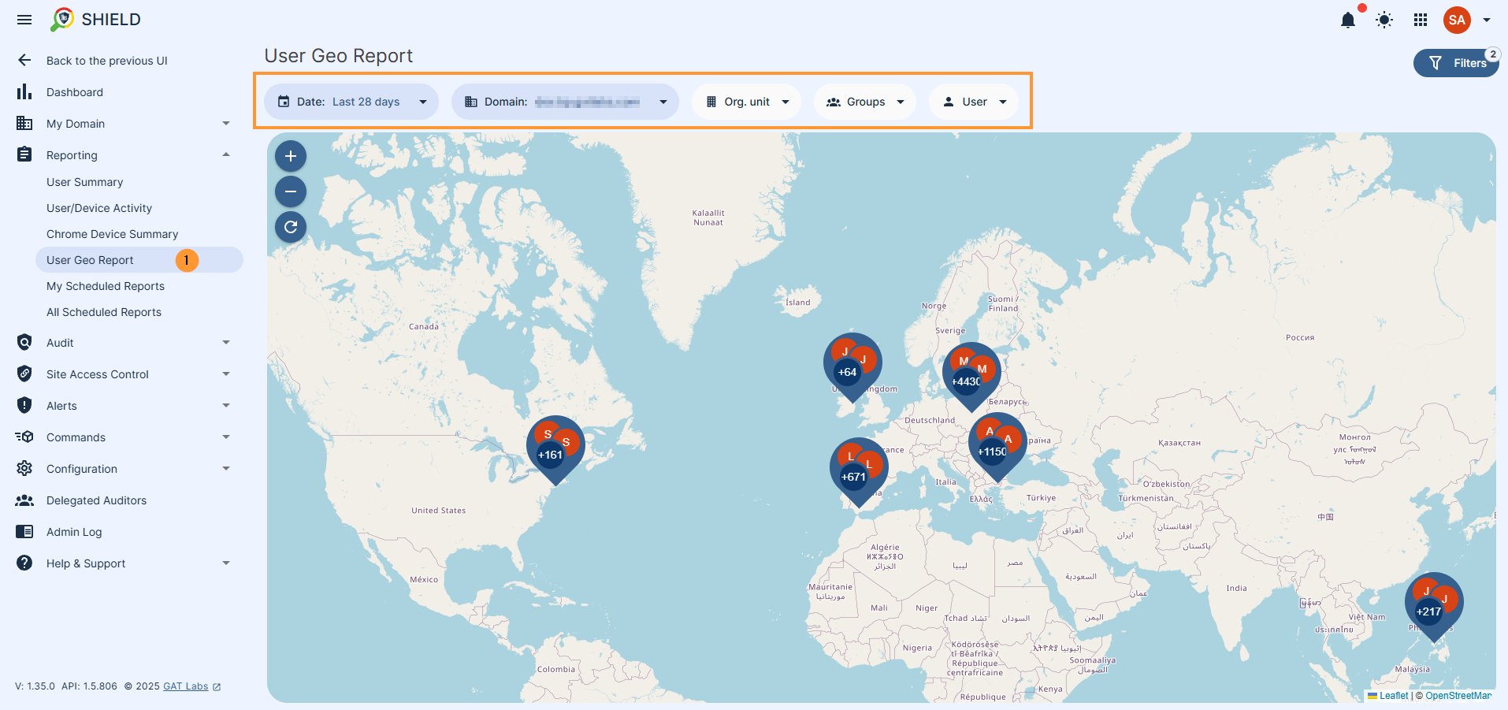Click the Configuration gear icon
The image size is (1508, 710).
[x=24, y=468]
